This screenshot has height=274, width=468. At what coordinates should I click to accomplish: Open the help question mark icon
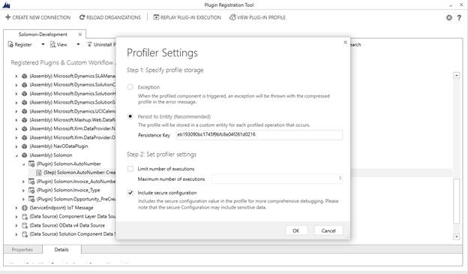click(x=459, y=17)
